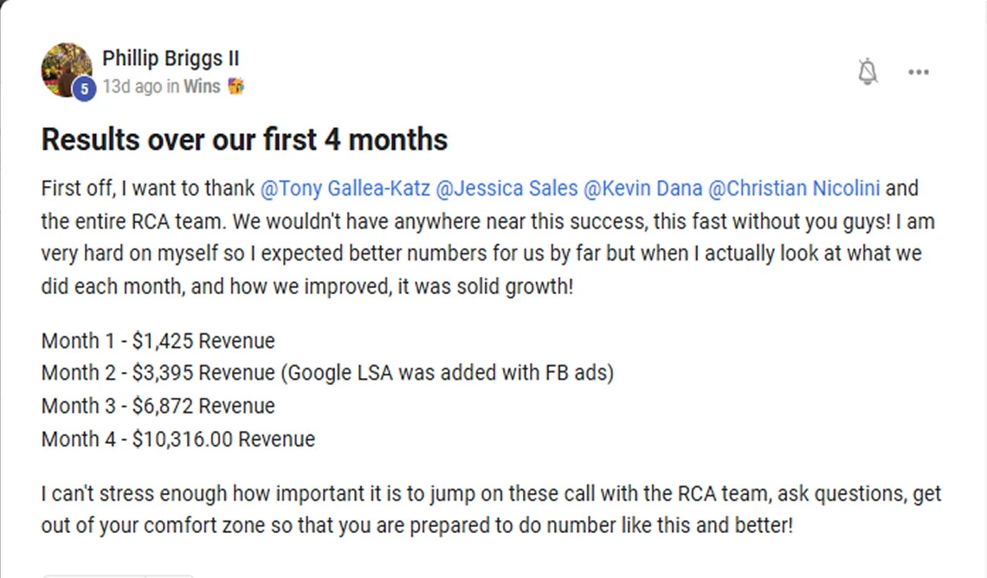Click the Month 4 $10,316.00 Revenue line
The image size is (987, 578).
pos(177,440)
